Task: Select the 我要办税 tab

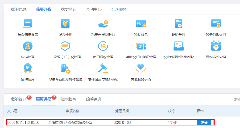Action: tap(44, 9)
